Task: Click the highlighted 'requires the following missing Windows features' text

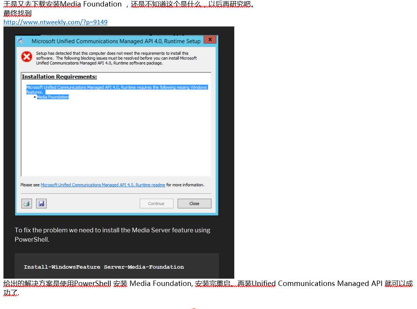Action: pyautogui.click(x=117, y=89)
